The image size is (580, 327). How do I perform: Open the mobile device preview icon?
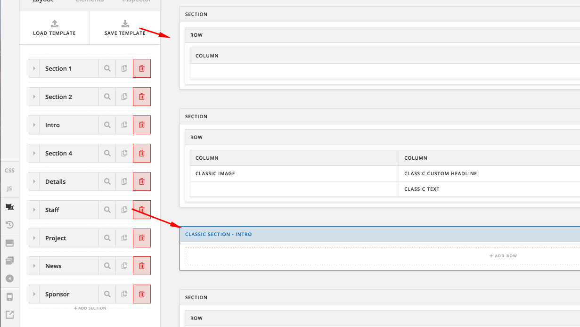(9, 297)
